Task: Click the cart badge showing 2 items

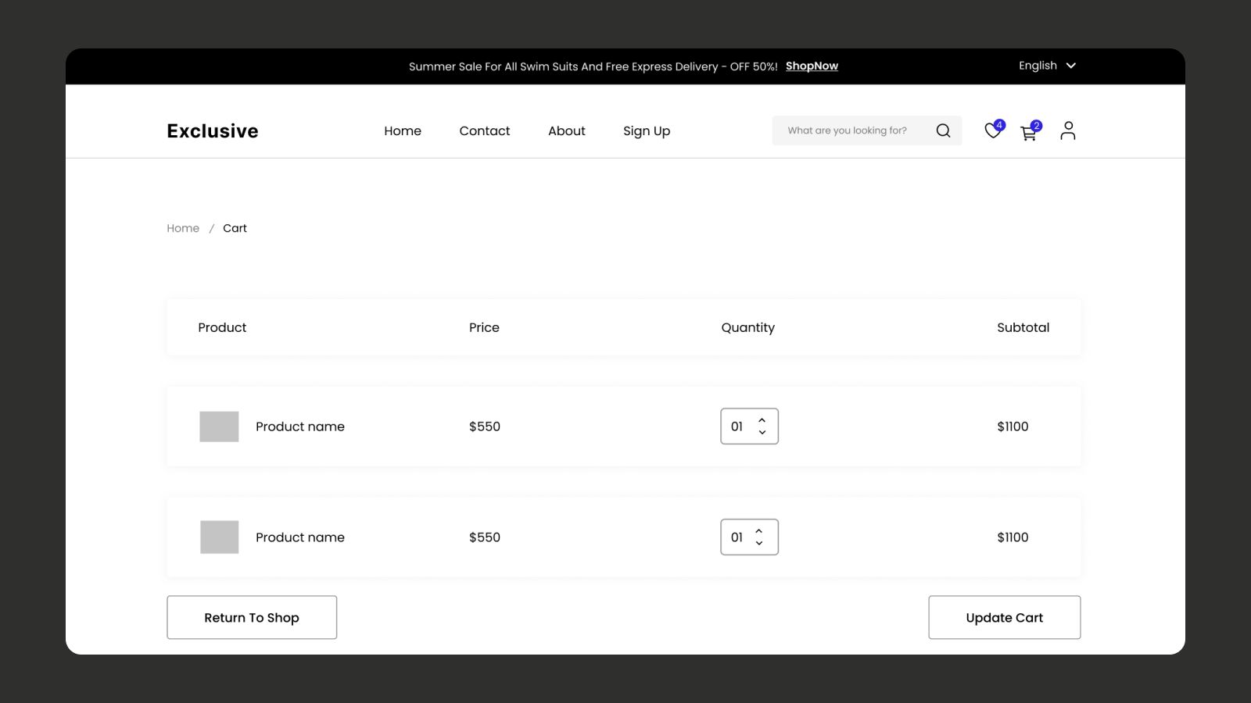Action: coord(1036,125)
